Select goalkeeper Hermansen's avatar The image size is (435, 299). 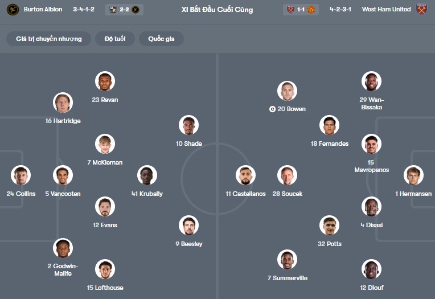[414, 176]
